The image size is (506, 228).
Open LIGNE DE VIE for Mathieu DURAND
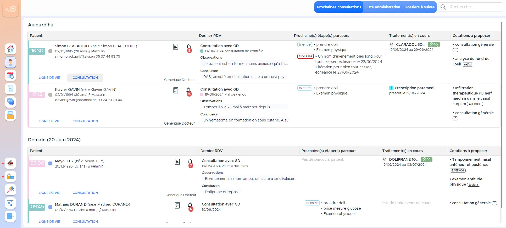click(x=49, y=222)
